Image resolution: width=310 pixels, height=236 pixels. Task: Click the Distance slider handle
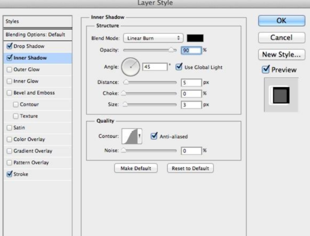click(x=125, y=82)
